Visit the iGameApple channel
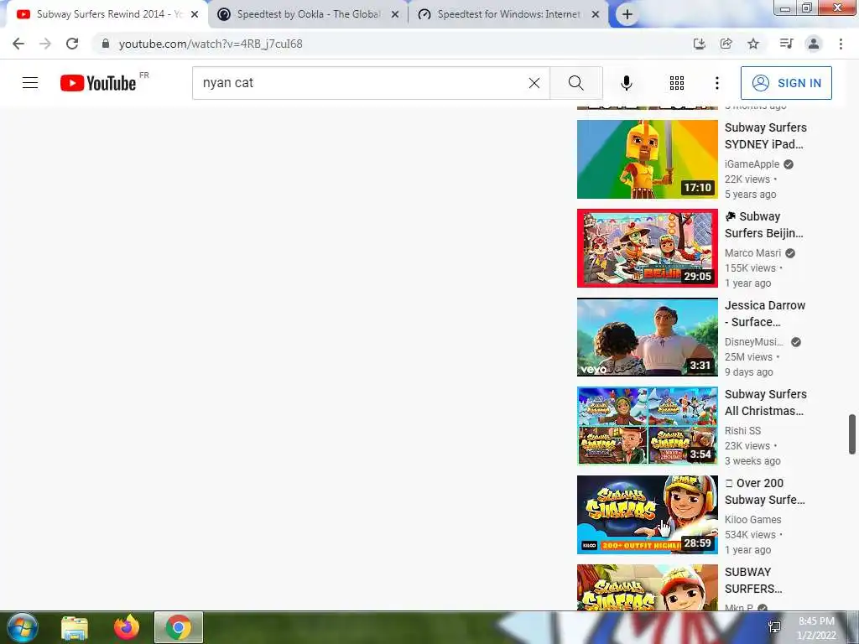This screenshot has height=644, width=859. click(752, 164)
